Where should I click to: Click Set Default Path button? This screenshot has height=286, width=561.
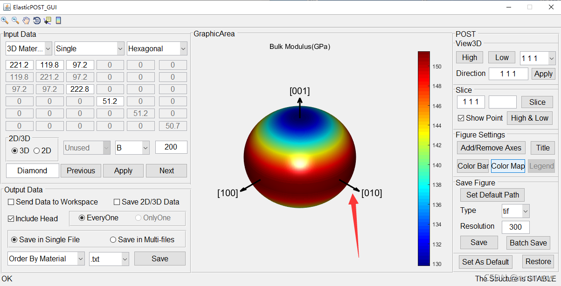tap(492, 195)
